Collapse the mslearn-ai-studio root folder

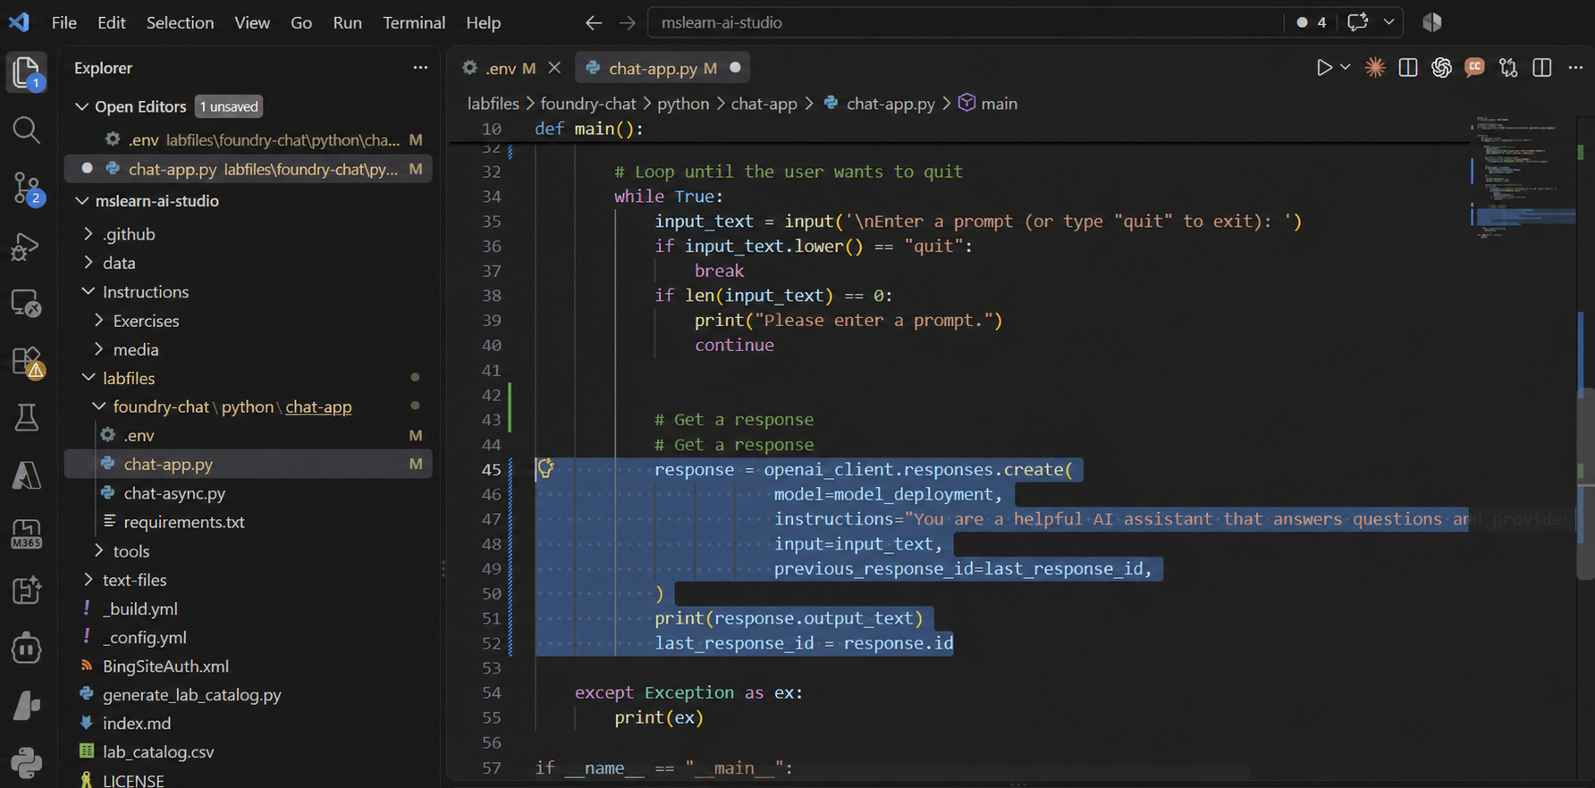tap(80, 201)
